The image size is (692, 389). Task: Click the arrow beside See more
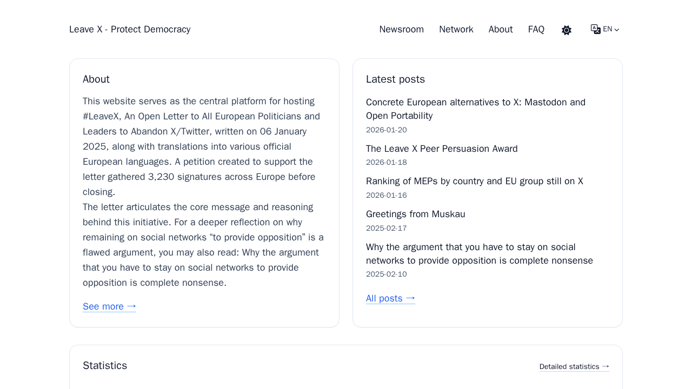click(x=131, y=306)
